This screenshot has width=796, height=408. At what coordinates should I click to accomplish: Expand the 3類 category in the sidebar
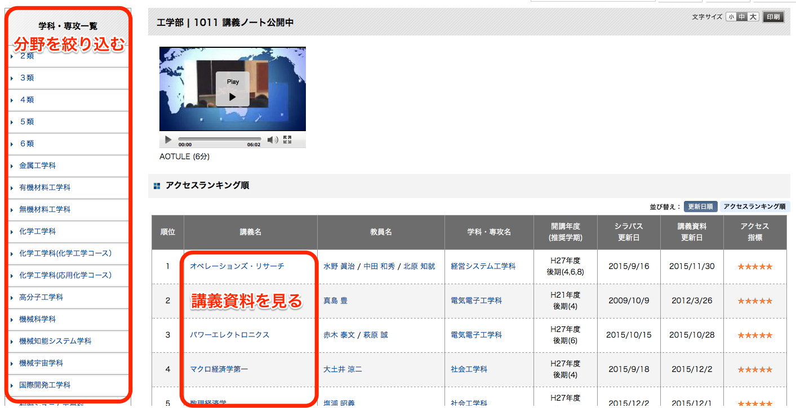(27, 78)
